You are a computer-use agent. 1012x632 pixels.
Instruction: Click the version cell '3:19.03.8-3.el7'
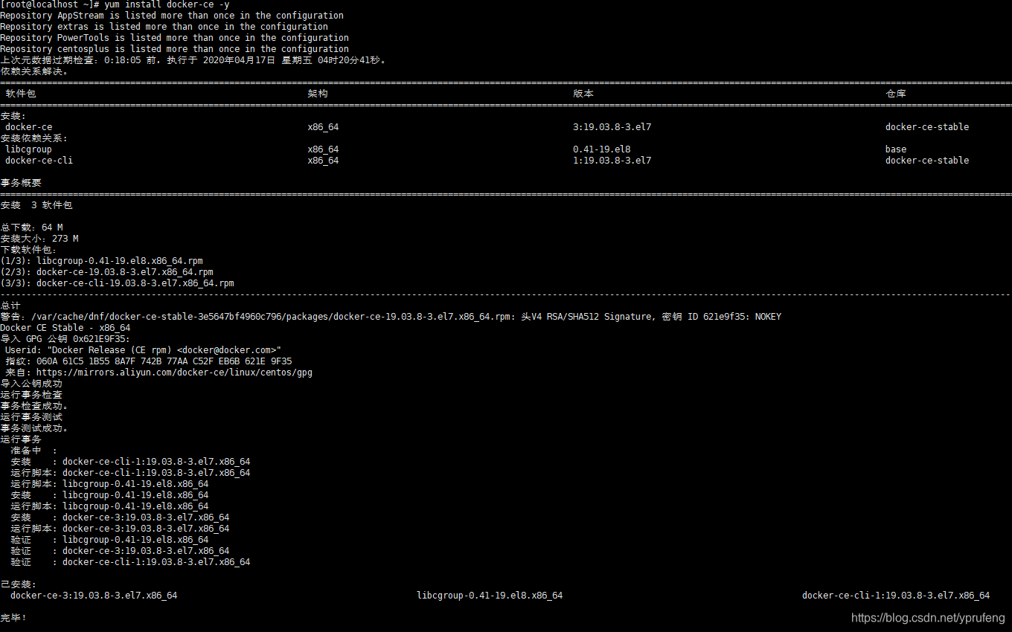[x=612, y=127]
